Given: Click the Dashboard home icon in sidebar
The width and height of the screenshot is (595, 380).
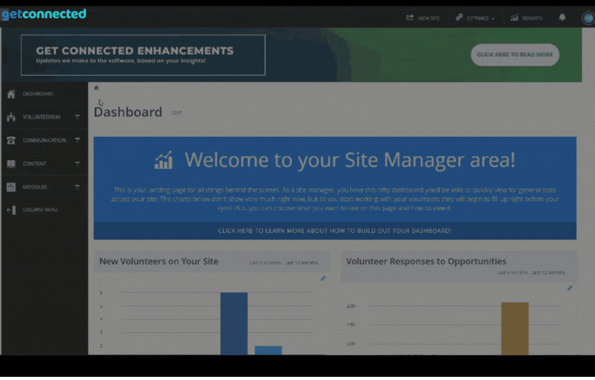Looking at the screenshot, I should (x=11, y=94).
